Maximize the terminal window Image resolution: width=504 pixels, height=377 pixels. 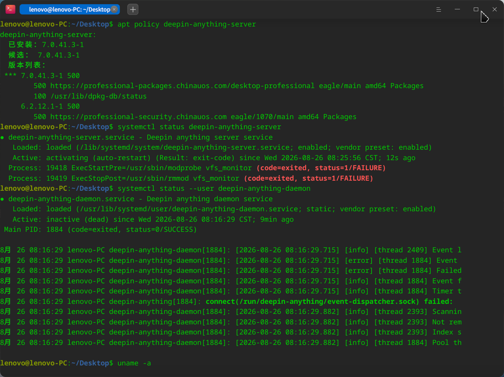(476, 9)
